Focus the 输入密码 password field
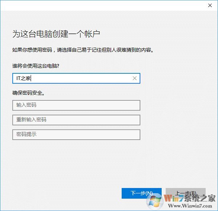 pyautogui.click(x=76, y=105)
